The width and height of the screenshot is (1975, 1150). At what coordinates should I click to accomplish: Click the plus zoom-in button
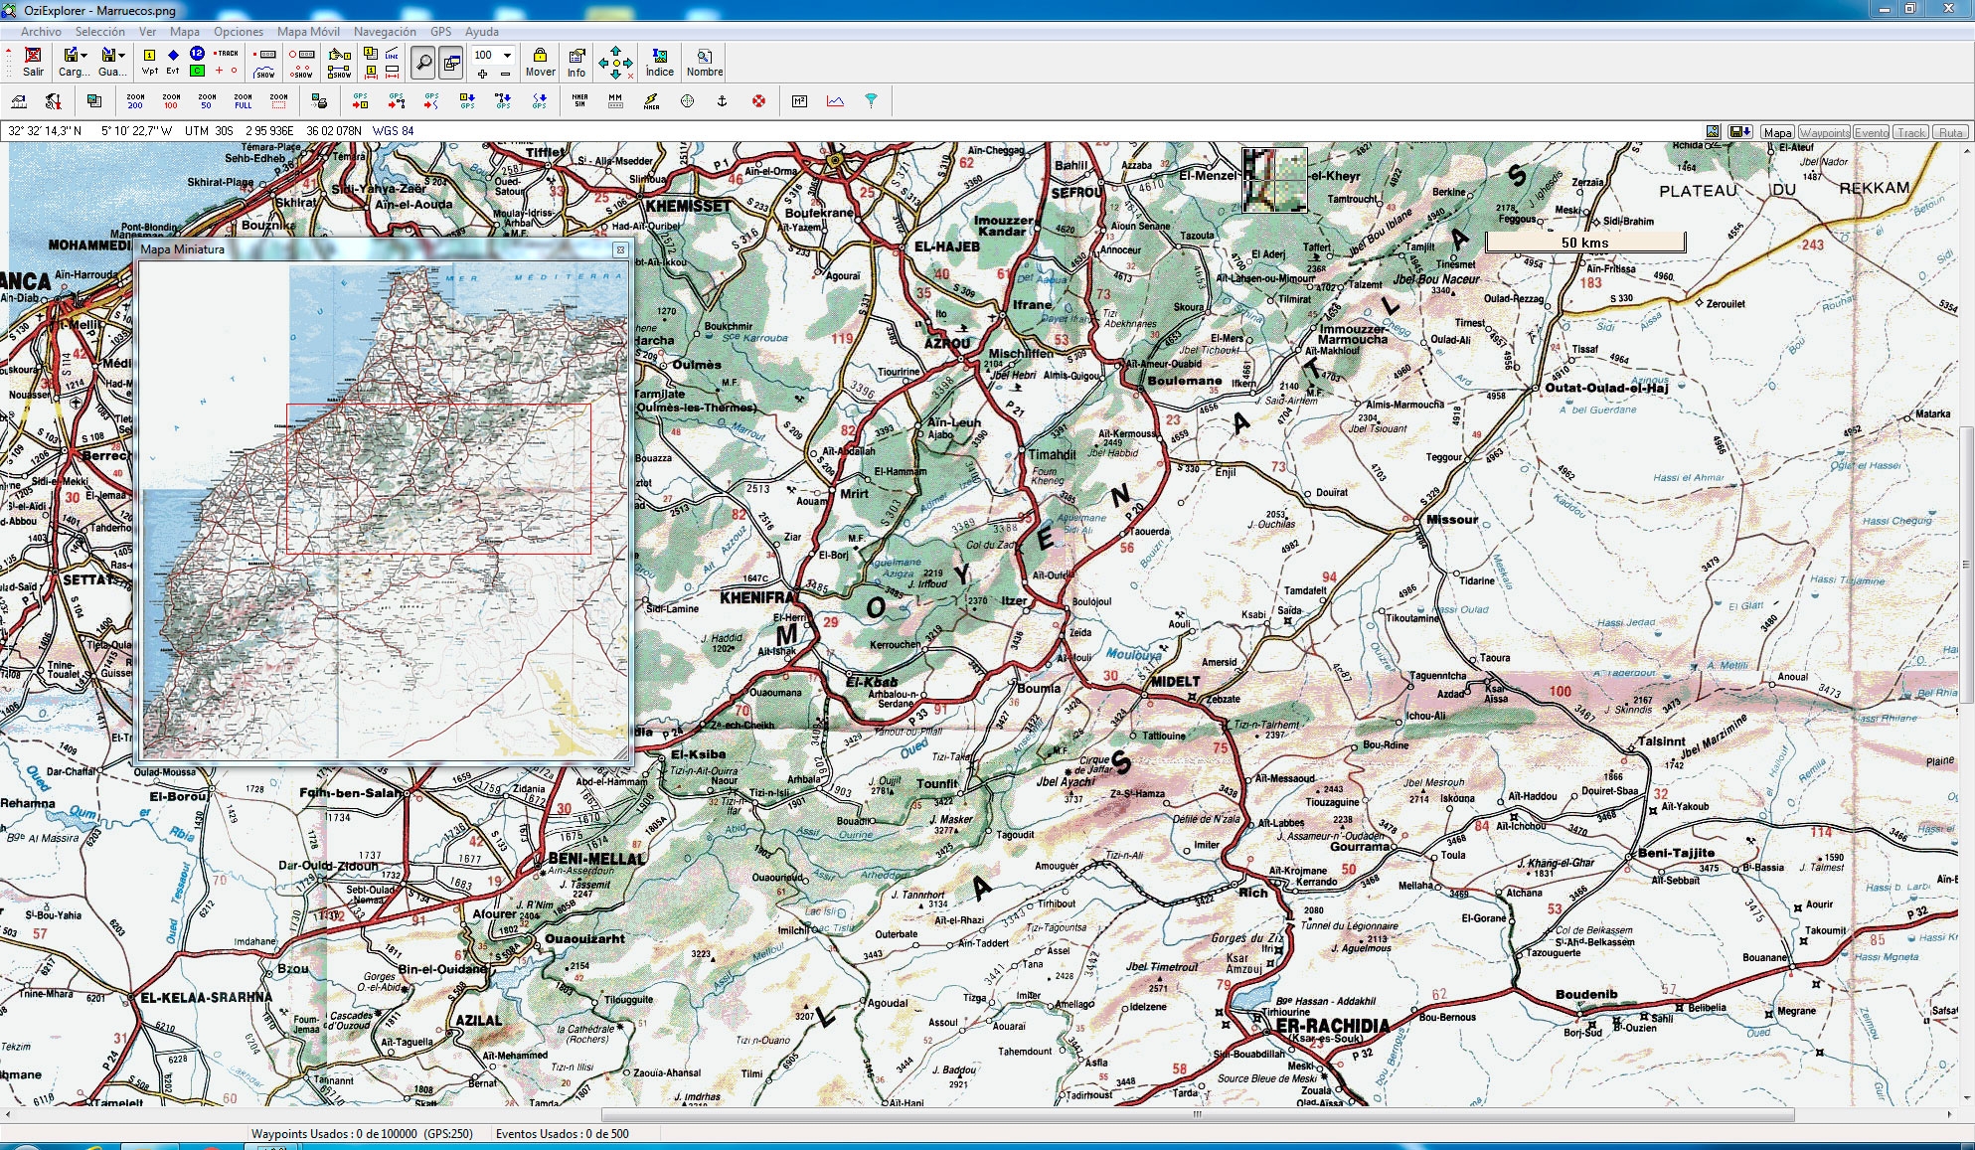(482, 74)
